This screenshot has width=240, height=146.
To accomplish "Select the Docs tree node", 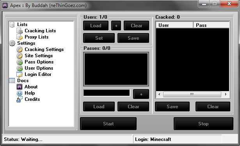I will pos(23,81).
